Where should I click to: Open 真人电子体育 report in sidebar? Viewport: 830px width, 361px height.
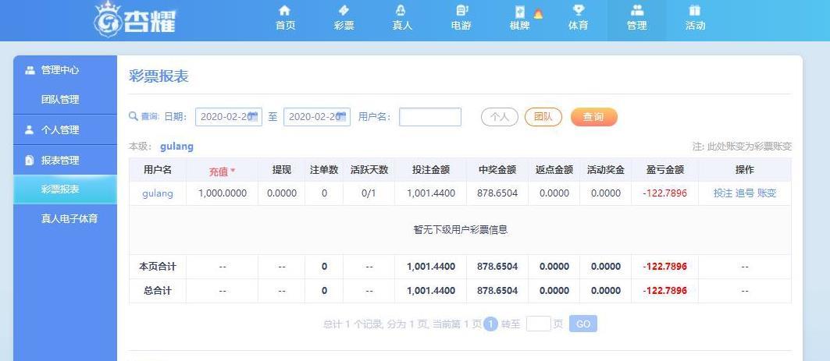click(69, 219)
